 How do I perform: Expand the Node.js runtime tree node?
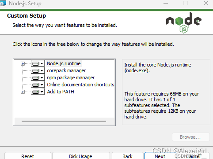pyautogui.click(x=23, y=63)
